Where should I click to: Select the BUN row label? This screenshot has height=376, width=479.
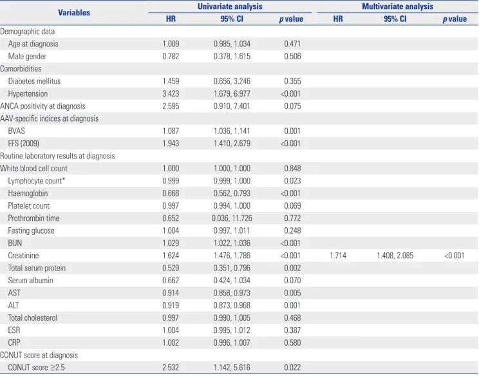(15, 243)
